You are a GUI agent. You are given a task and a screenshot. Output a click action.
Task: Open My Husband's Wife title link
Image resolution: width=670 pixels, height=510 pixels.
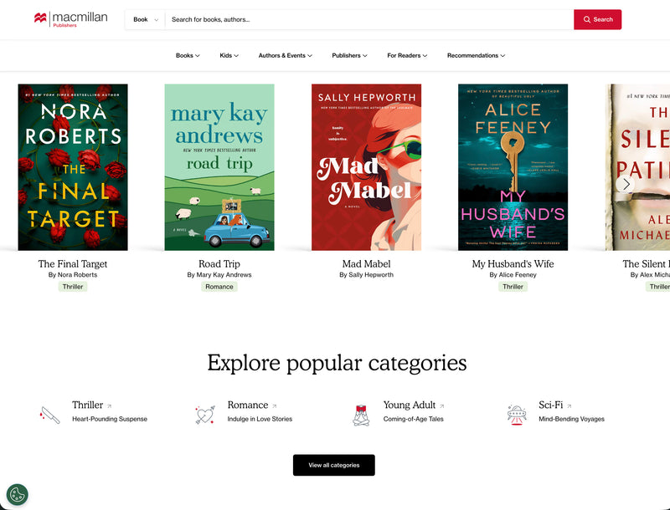click(x=513, y=264)
